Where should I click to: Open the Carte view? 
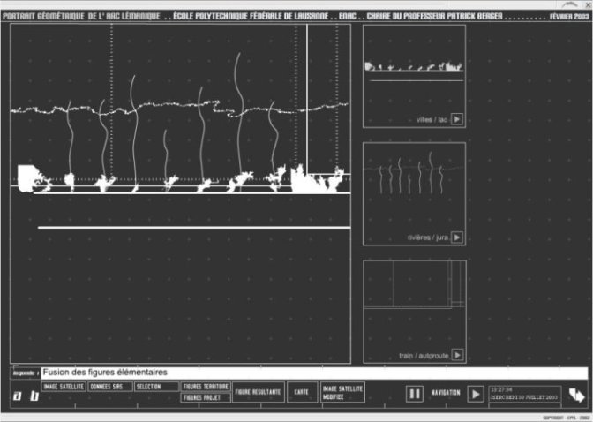pos(302,392)
